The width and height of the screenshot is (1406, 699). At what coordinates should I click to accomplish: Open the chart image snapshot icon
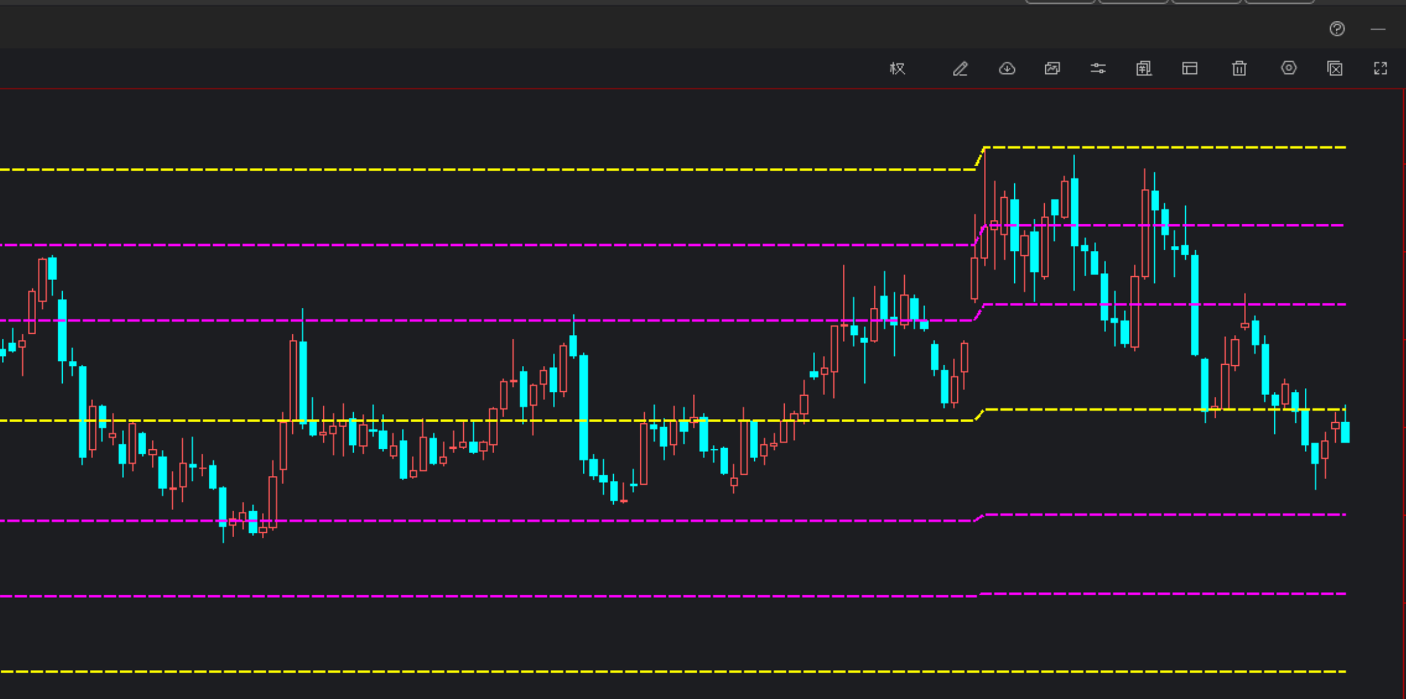click(x=1052, y=68)
